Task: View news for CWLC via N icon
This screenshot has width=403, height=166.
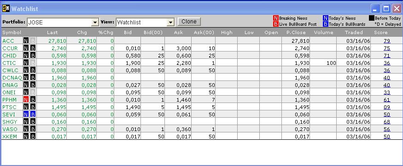Action: click(26, 70)
